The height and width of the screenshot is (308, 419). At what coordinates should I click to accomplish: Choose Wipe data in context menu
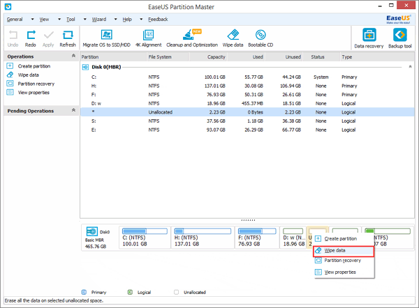tap(344, 251)
